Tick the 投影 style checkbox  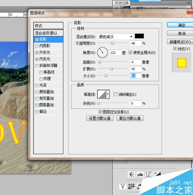tap(37, 39)
